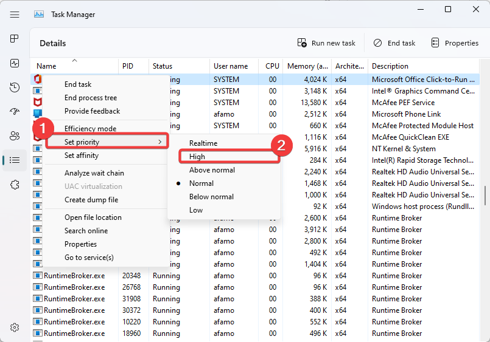Screen dimensions: 490x342
Task: Select RuntimeBroker.exe row with PID 10220
Action: point(254,322)
